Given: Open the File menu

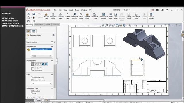Looking at the screenshot, I should [55, 10].
